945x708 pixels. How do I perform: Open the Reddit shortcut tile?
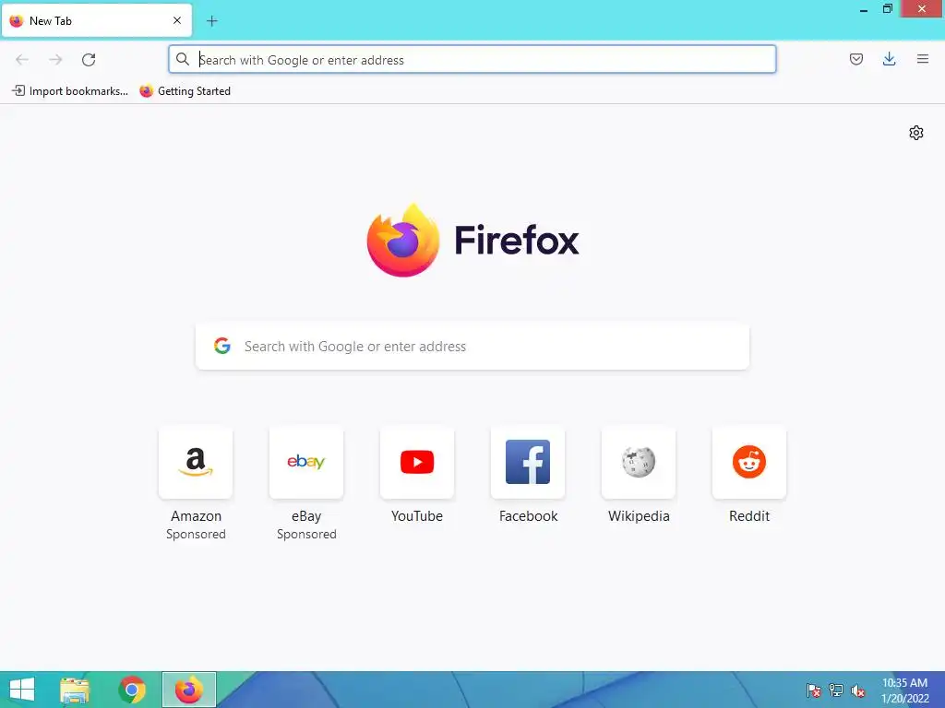pyautogui.click(x=749, y=463)
